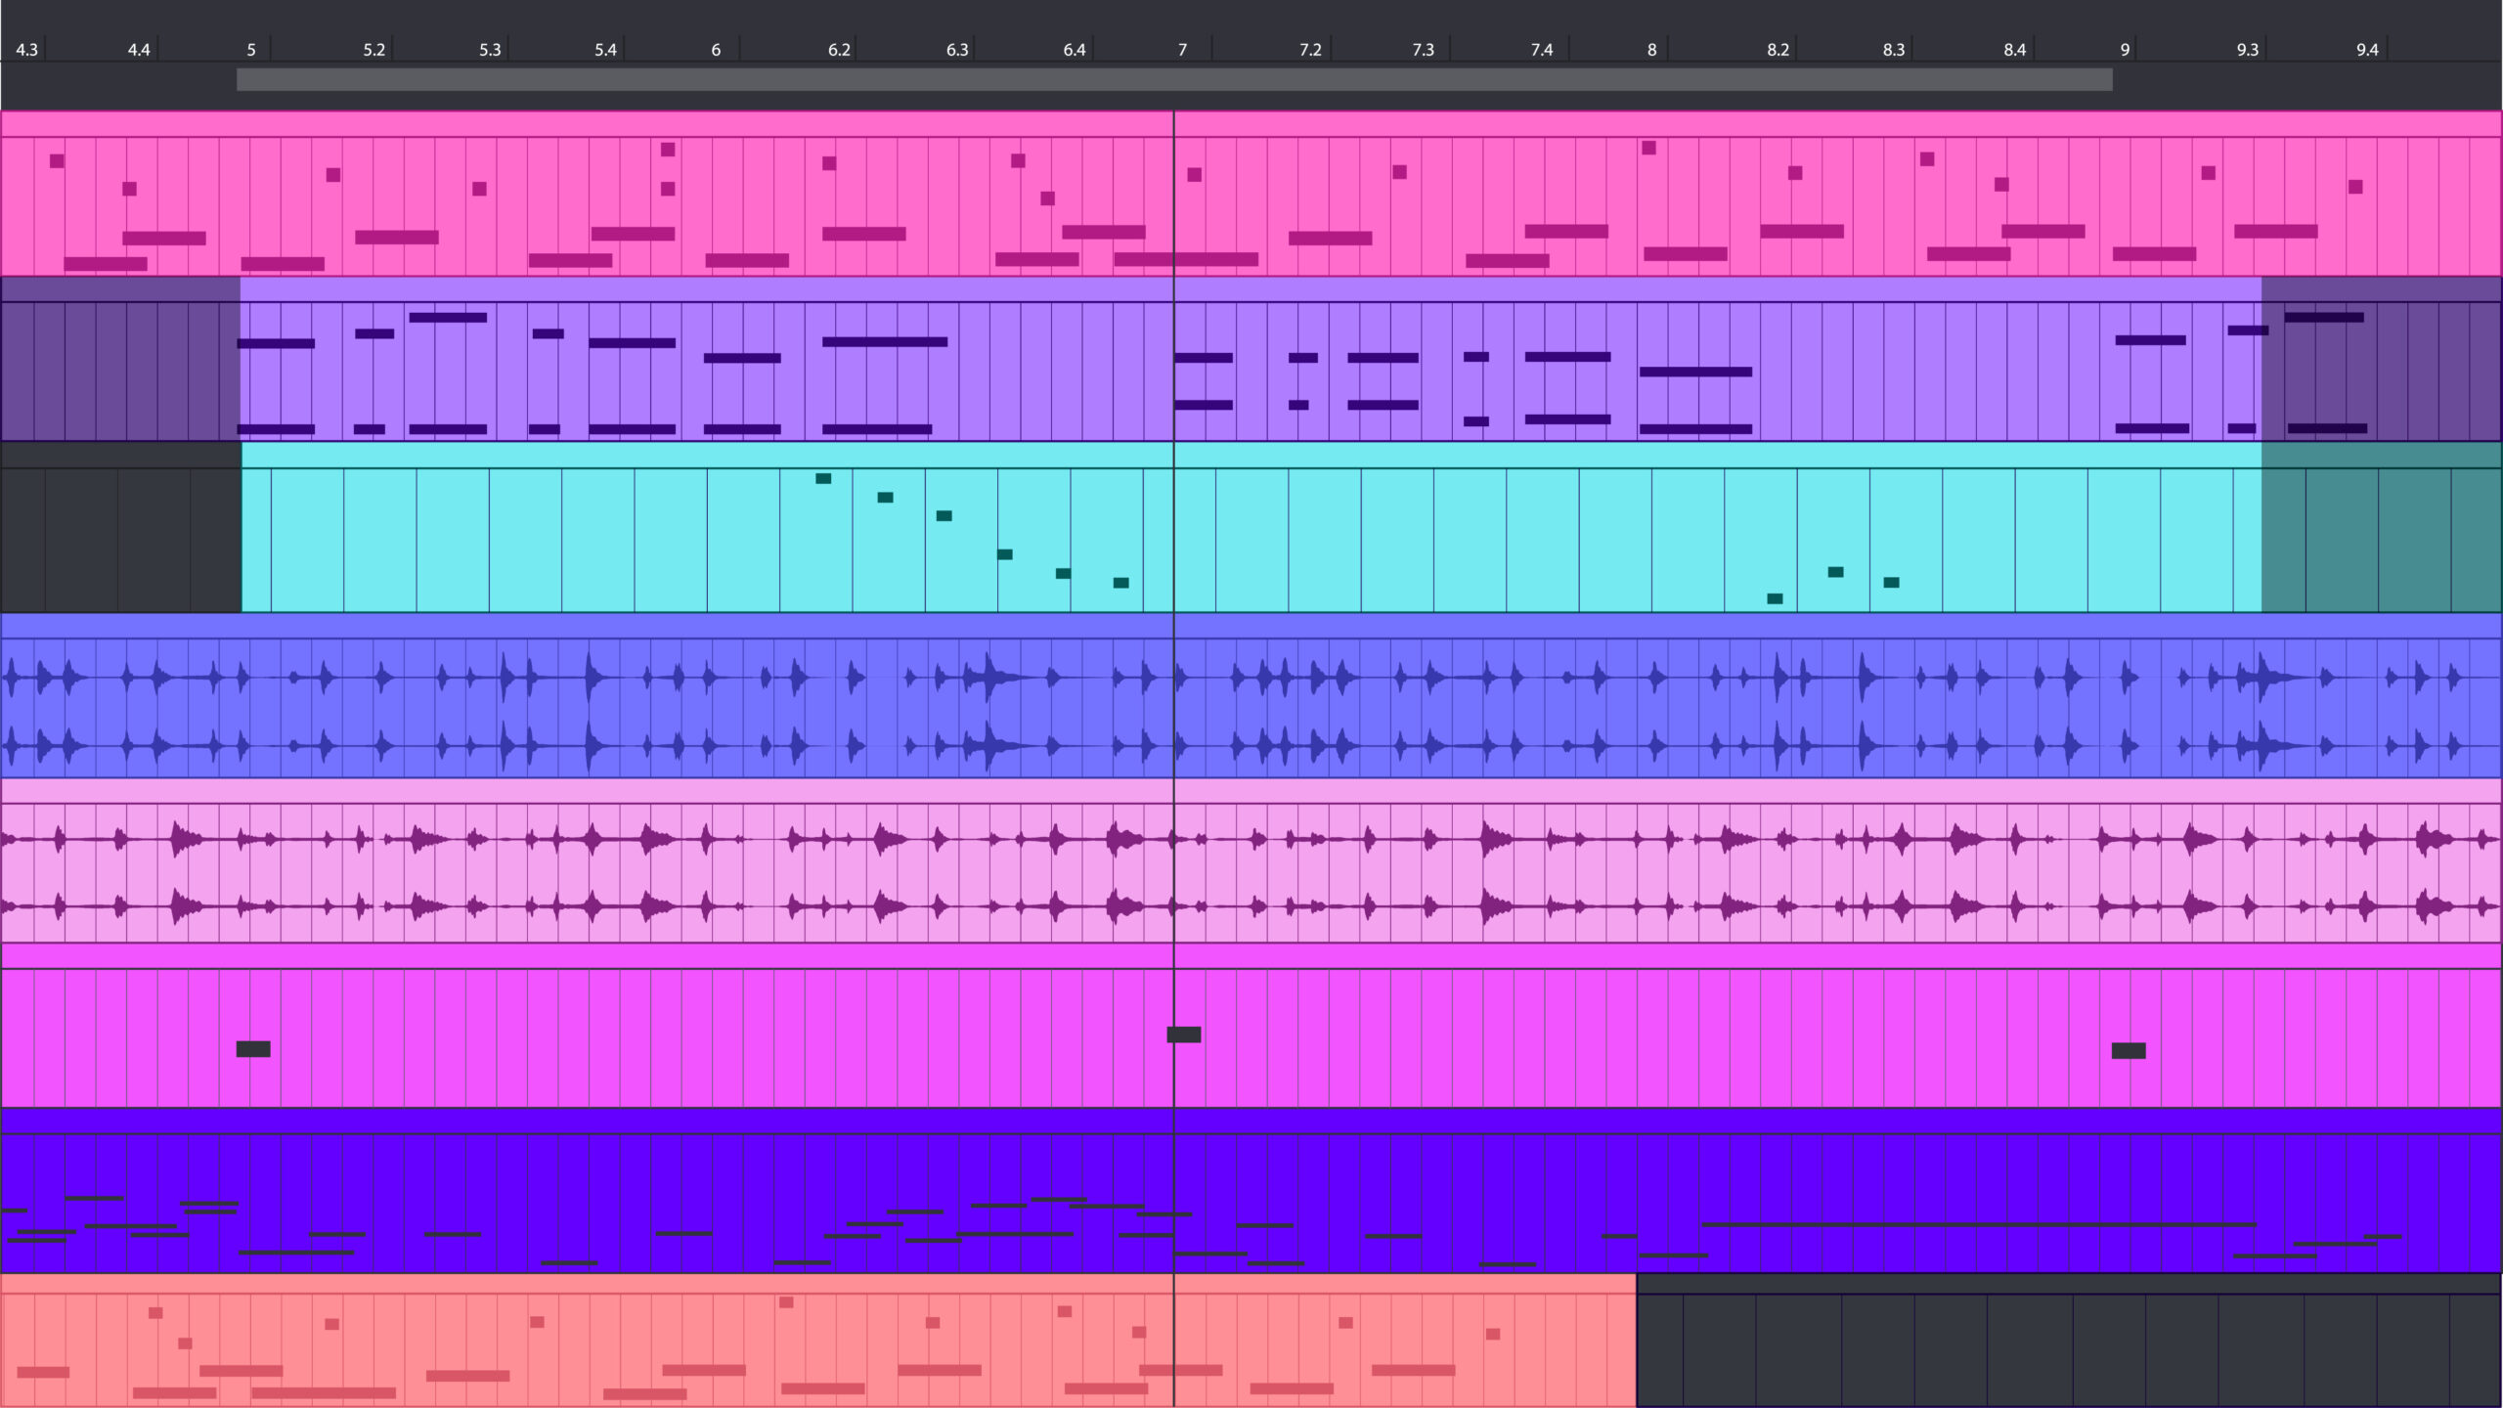Click the empty gray area after the salmon clip ends
The width and height of the screenshot is (2503, 1408).
pyautogui.click(x=2053, y=1349)
